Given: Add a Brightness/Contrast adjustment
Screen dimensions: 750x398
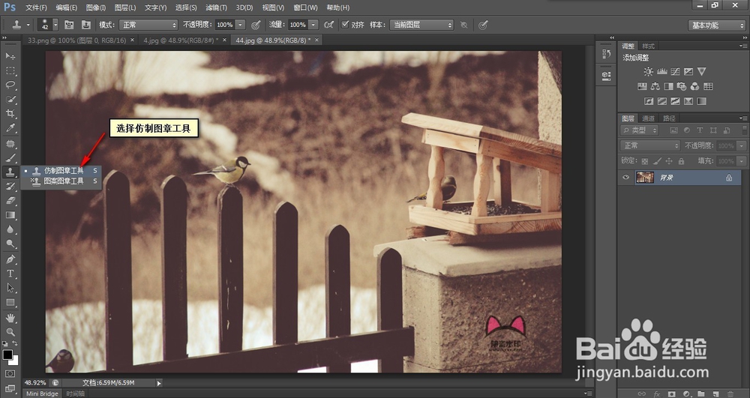Looking at the screenshot, I should click(x=648, y=72).
